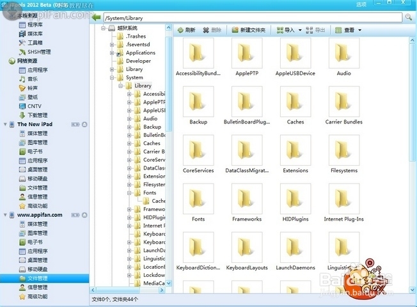Open the 媒体库 sidebar item
The height and width of the screenshot is (307, 417).
coord(31,34)
